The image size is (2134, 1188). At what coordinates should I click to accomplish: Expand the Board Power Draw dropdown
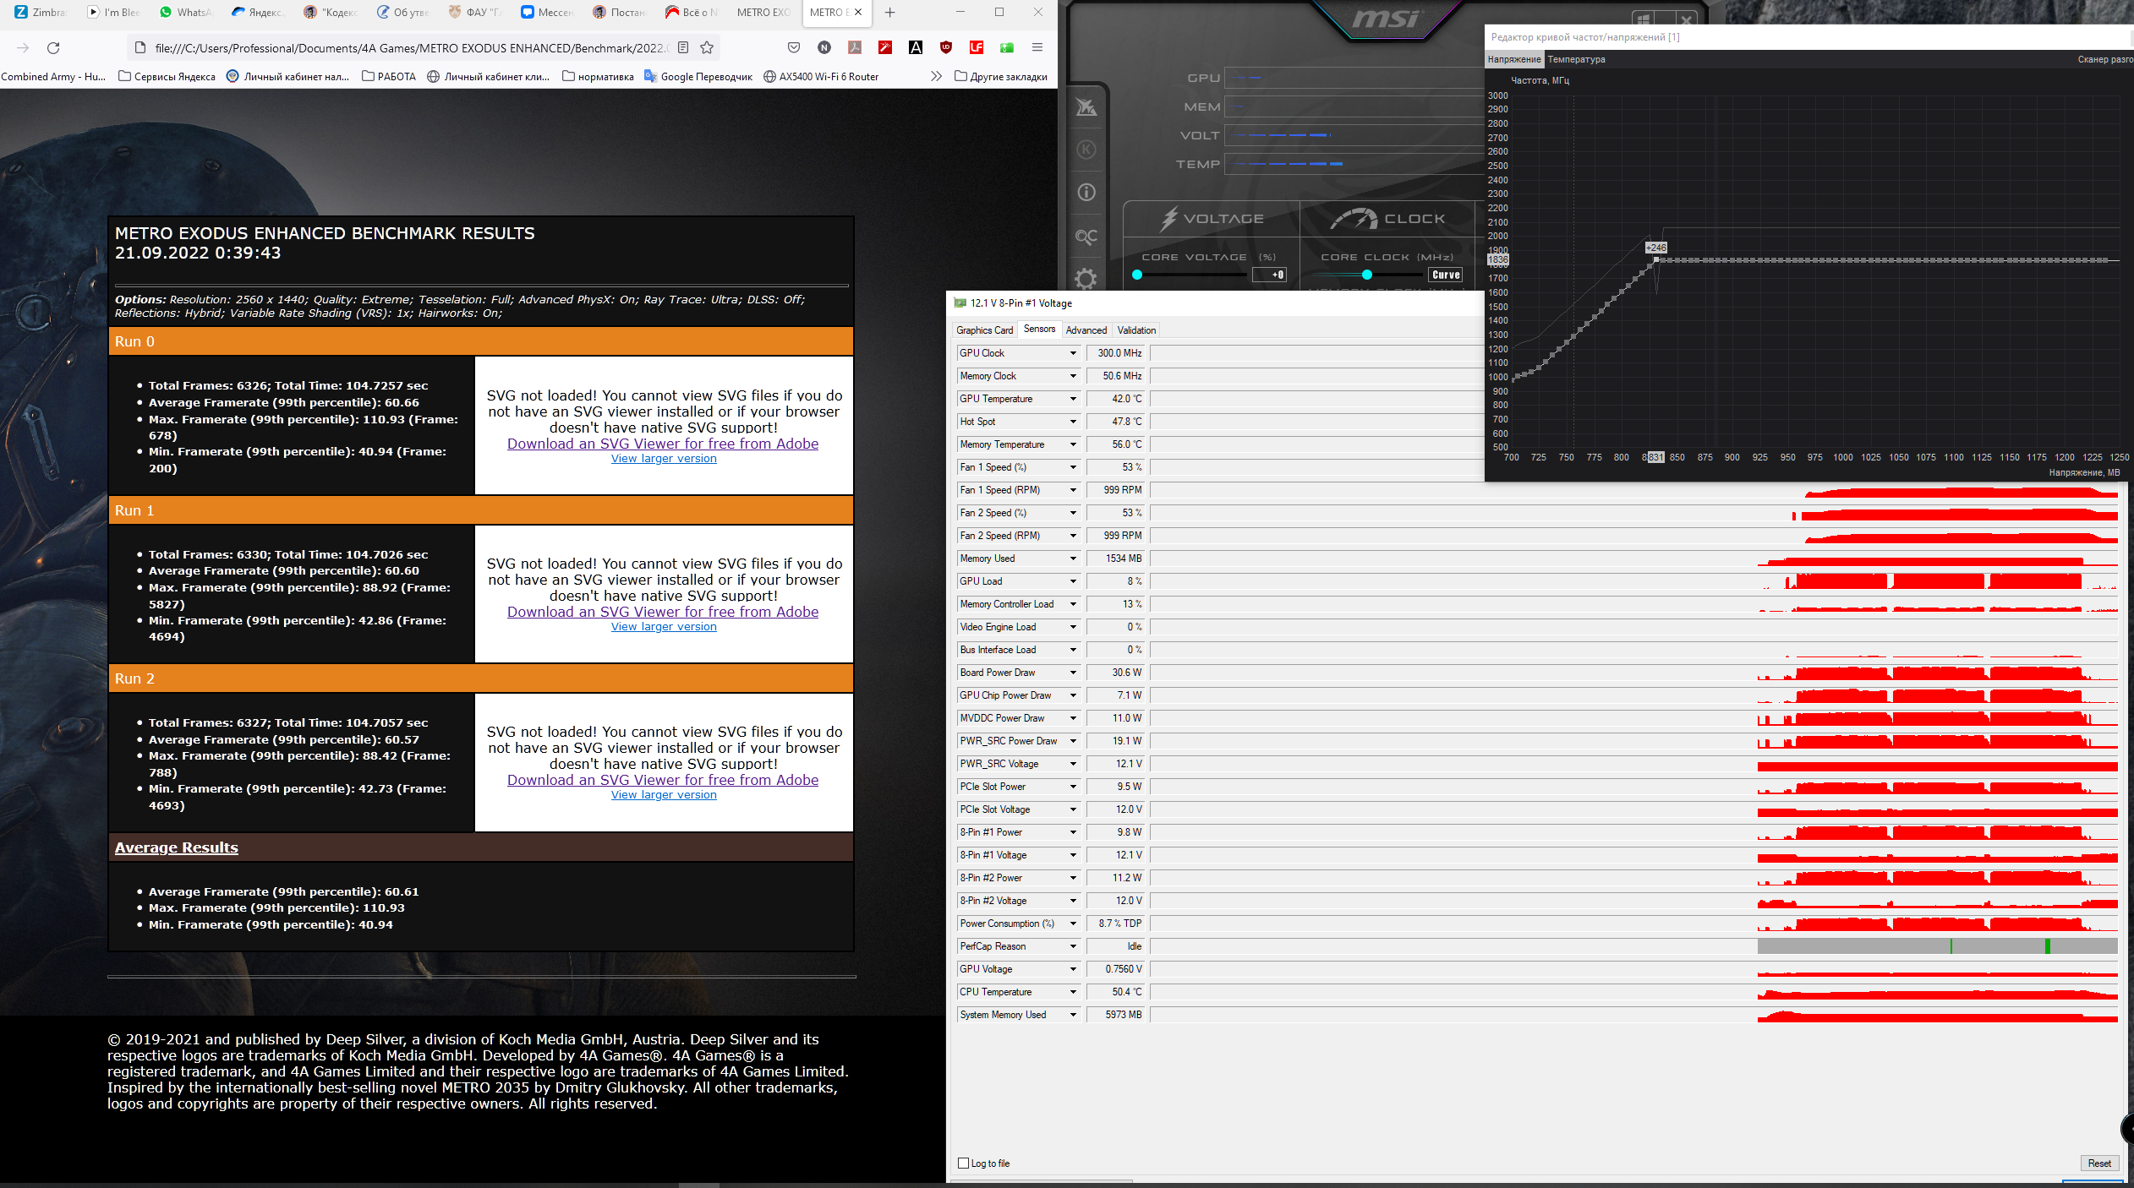1073,673
